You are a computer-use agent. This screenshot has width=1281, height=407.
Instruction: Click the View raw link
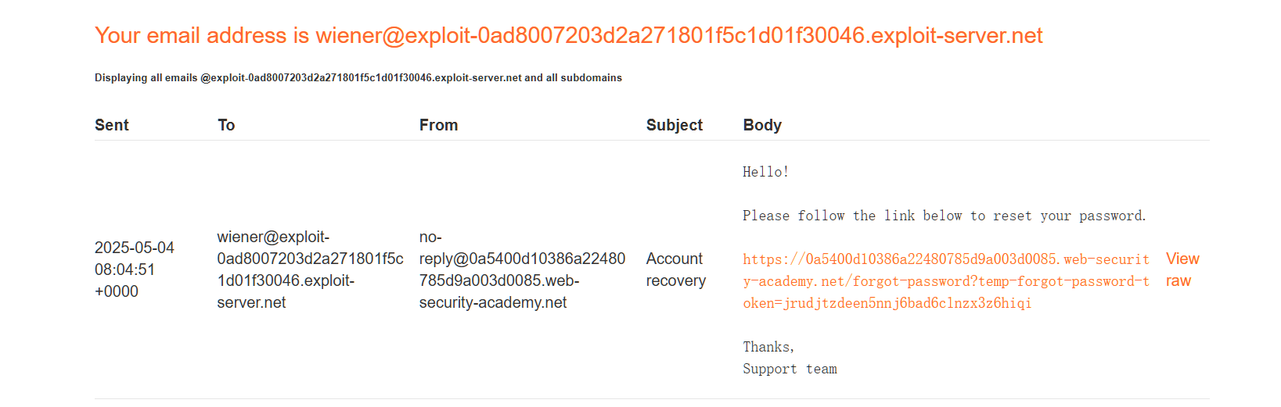[1182, 270]
